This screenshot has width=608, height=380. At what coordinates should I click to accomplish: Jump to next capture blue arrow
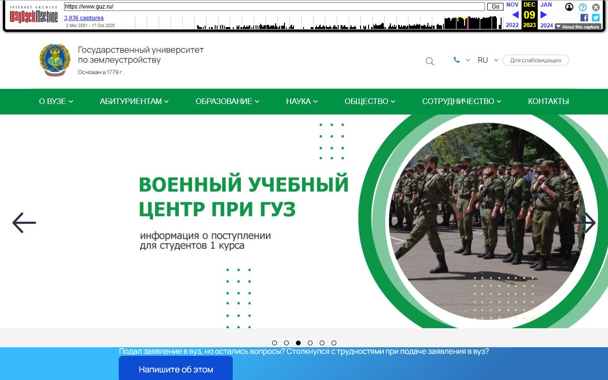[x=544, y=15]
